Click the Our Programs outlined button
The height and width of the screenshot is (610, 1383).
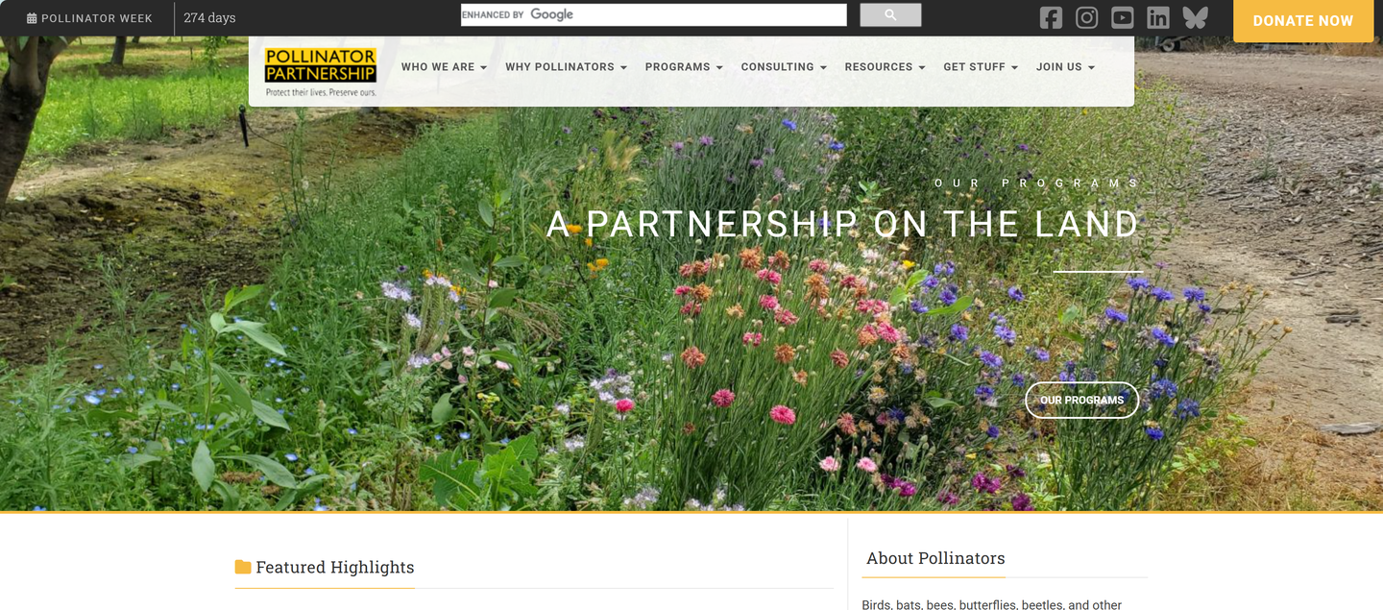1081,401
